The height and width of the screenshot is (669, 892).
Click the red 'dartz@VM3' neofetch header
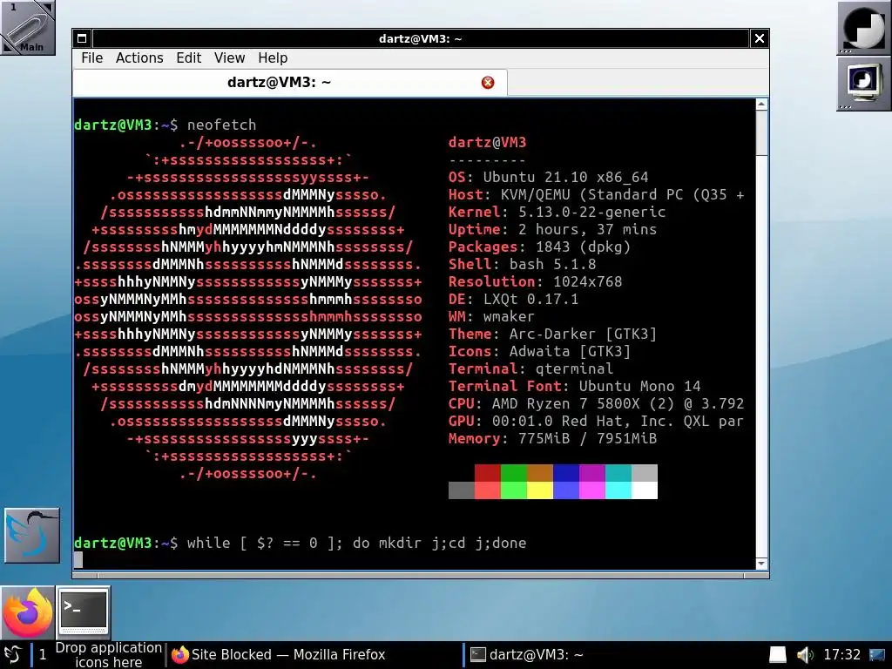click(x=488, y=142)
